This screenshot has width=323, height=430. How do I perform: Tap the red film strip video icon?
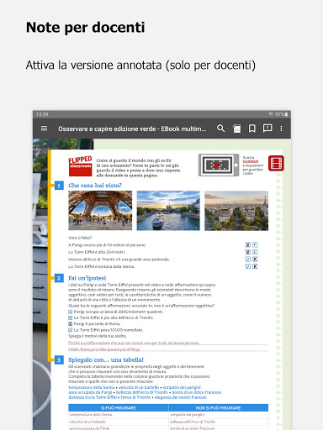tap(276, 163)
